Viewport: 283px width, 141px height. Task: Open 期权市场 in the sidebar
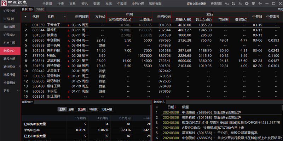(x=10, y=59)
